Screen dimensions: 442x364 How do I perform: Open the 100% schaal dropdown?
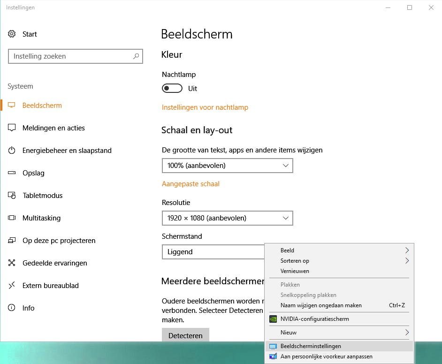tap(227, 166)
